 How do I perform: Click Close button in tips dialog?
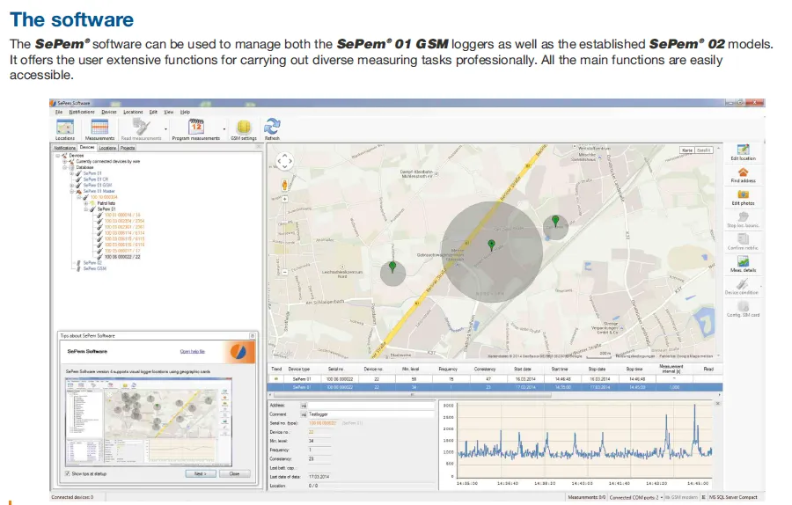click(234, 473)
